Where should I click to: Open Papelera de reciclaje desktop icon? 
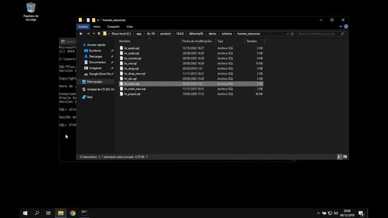coord(31,12)
